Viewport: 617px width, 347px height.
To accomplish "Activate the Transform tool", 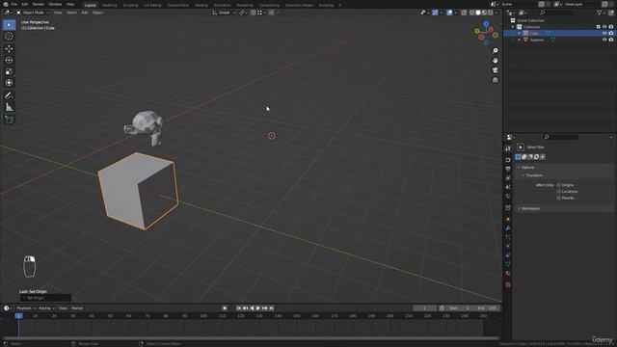I will 9,83.
